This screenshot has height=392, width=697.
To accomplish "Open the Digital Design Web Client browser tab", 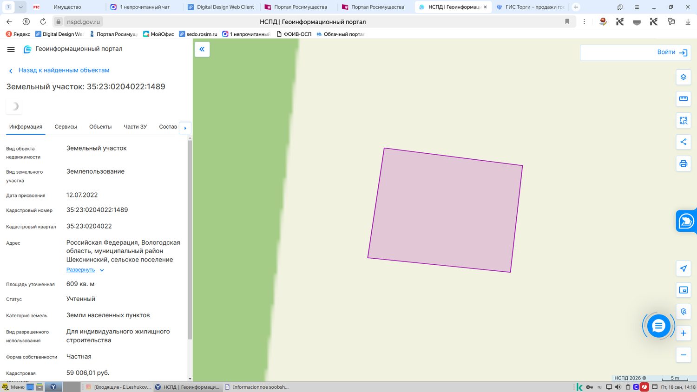I will [221, 7].
